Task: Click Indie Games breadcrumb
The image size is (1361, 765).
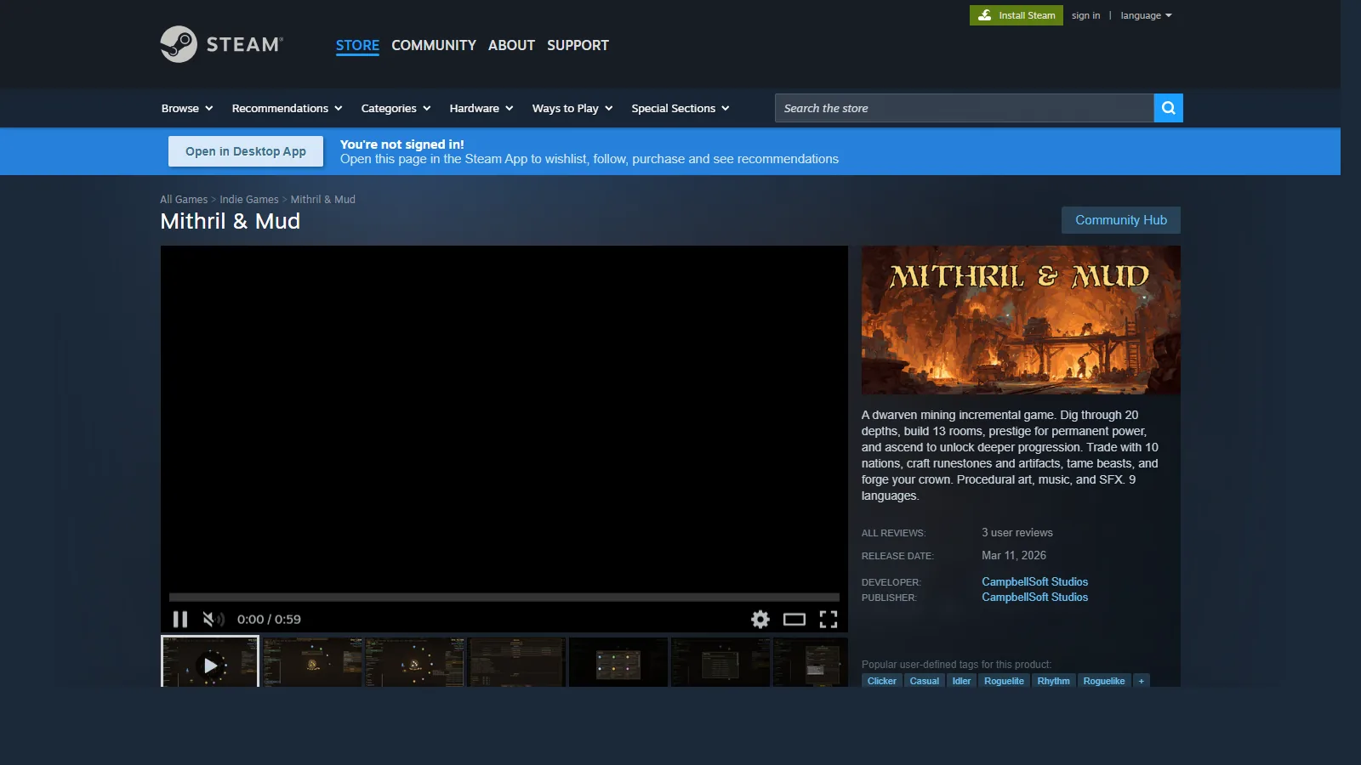Action: [x=249, y=200]
